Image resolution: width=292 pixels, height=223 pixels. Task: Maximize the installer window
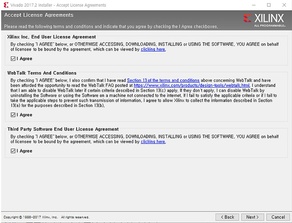tap(269, 5)
